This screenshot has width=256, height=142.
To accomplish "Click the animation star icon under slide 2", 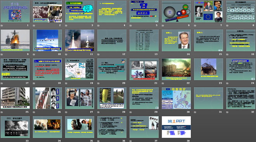I will tap(34, 26).
